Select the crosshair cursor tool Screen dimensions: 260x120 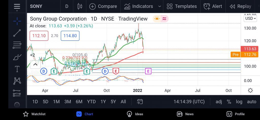tap(17, 21)
